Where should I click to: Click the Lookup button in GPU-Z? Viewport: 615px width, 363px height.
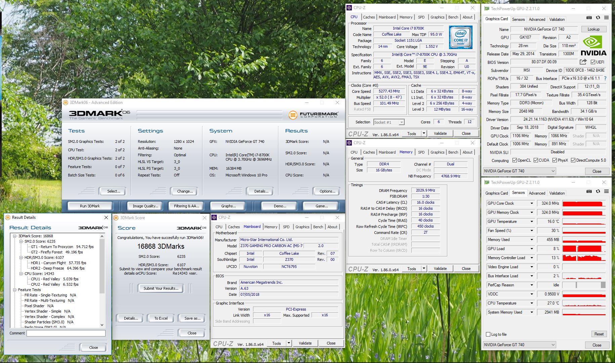593,29
